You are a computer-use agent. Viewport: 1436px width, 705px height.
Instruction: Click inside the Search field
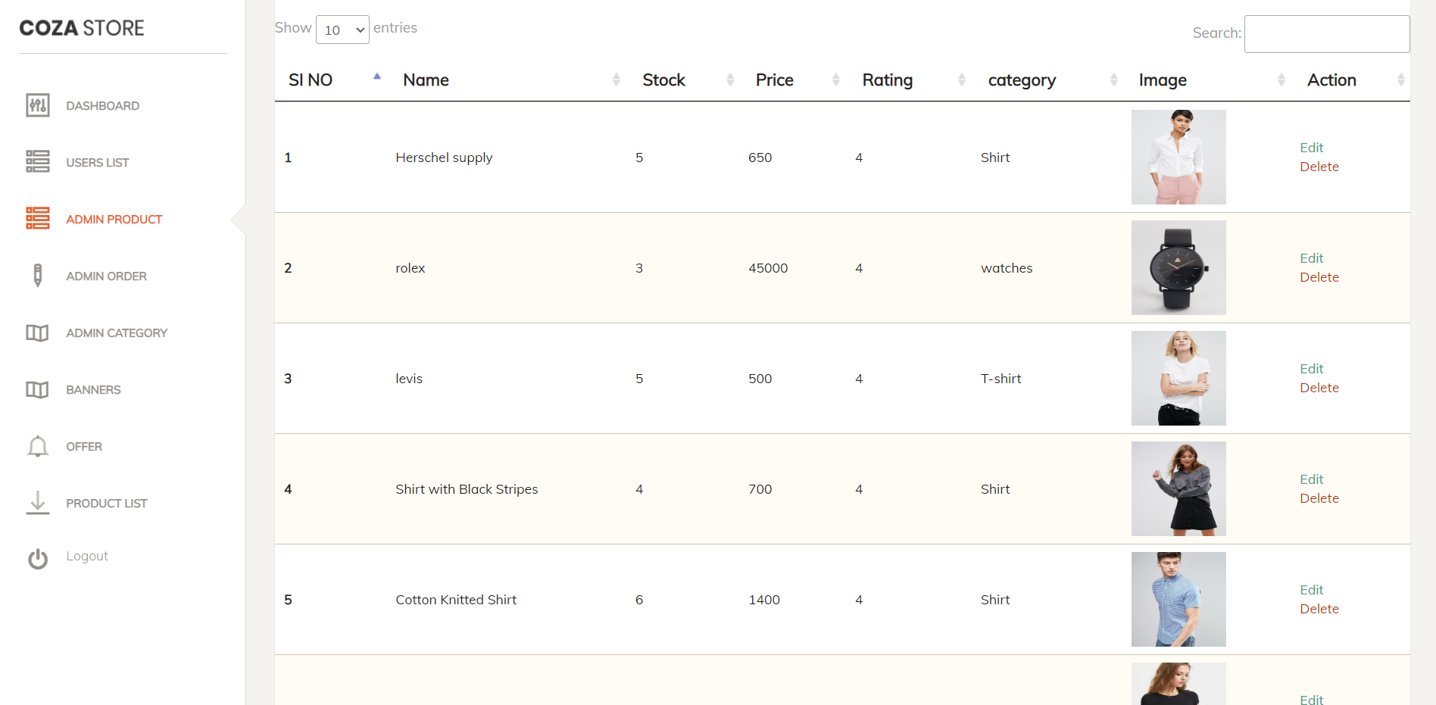pyautogui.click(x=1326, y=33)
